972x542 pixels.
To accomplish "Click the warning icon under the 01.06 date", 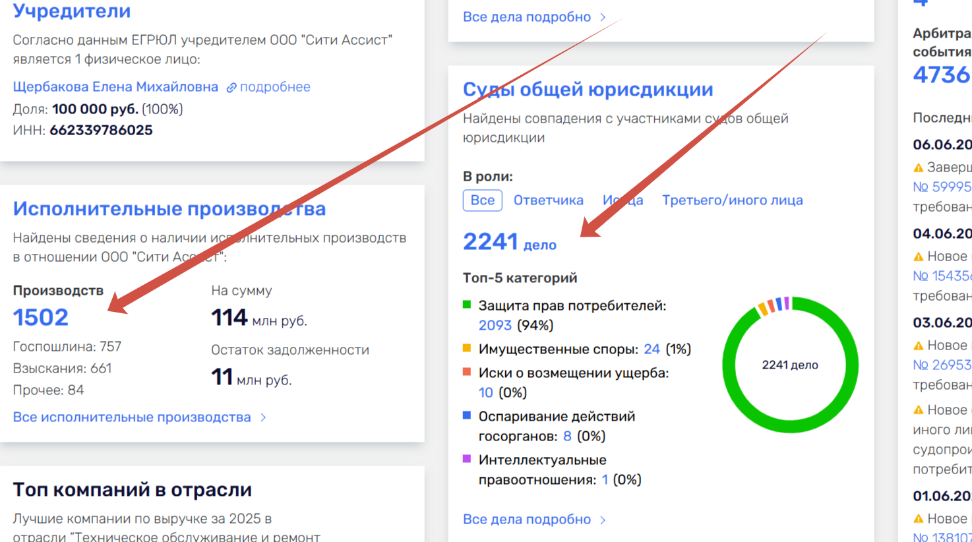I will click(x=918, y=519).
